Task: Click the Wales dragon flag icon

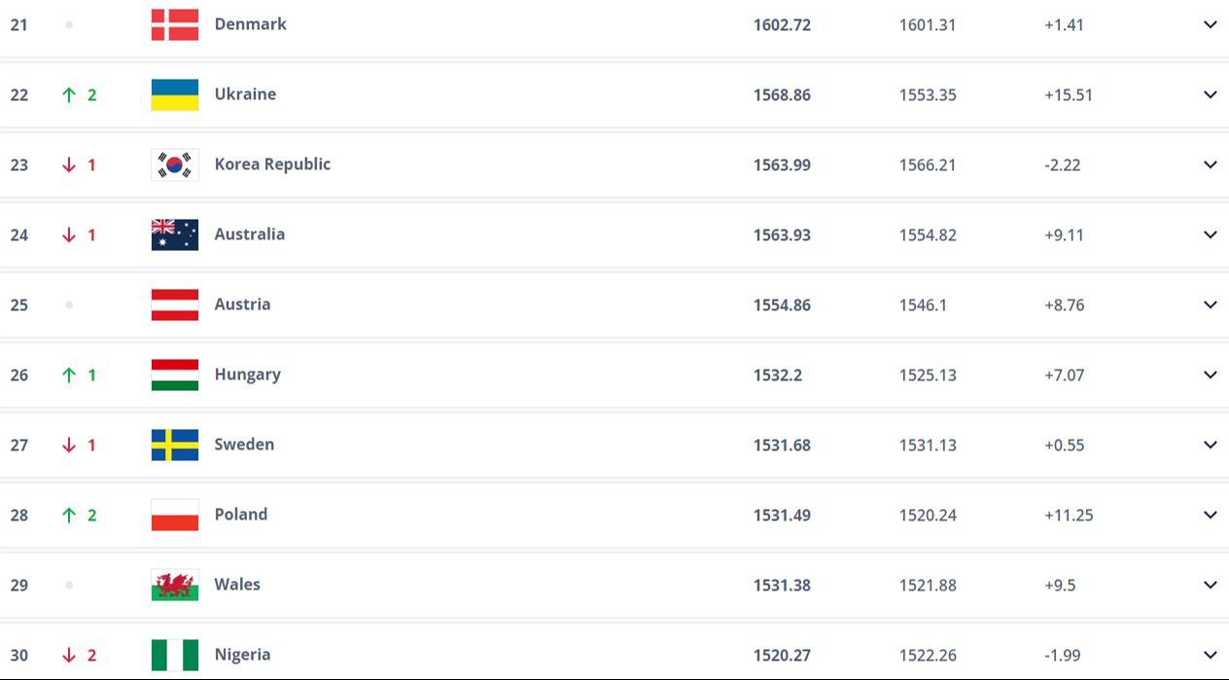Action: (175, 585)
